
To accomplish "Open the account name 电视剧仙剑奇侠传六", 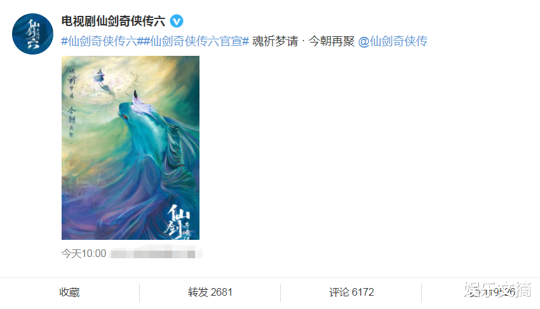I will point(113,22).
